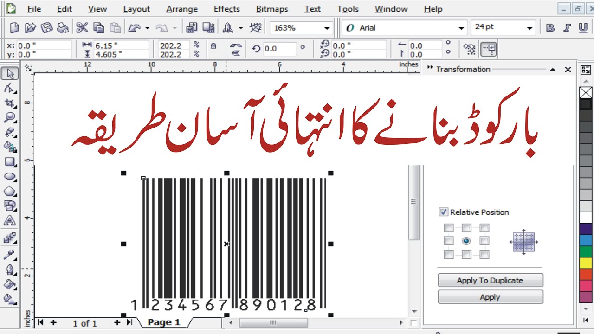
Task: Pick the green color swatch
Action: pyautogui.click(x=586, y=251)
